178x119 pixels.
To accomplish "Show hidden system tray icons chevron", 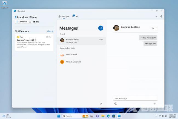I will pos(156,116).
